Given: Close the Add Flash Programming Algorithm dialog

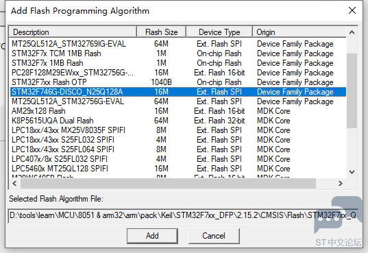Looking at the screenshot, I should [x=352, y=10].
